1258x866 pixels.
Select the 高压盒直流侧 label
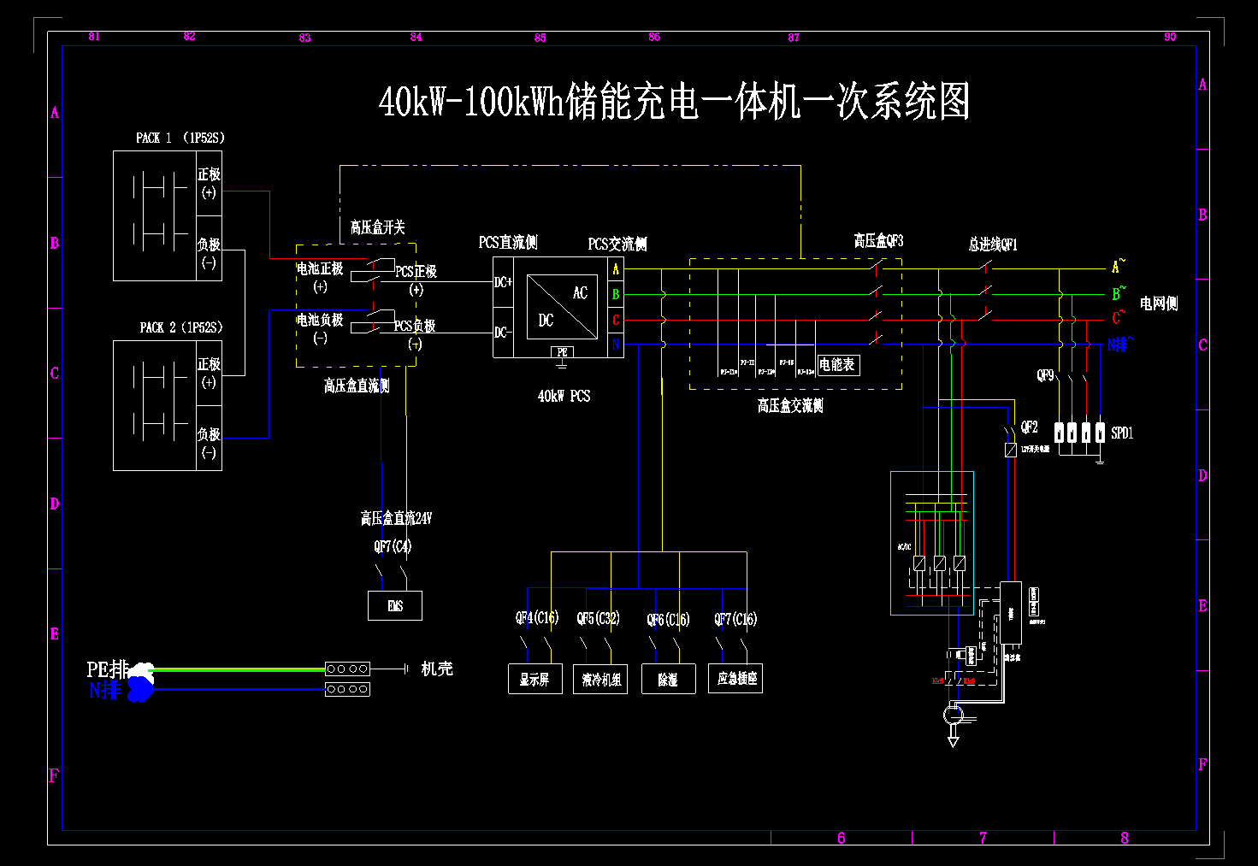357,386
